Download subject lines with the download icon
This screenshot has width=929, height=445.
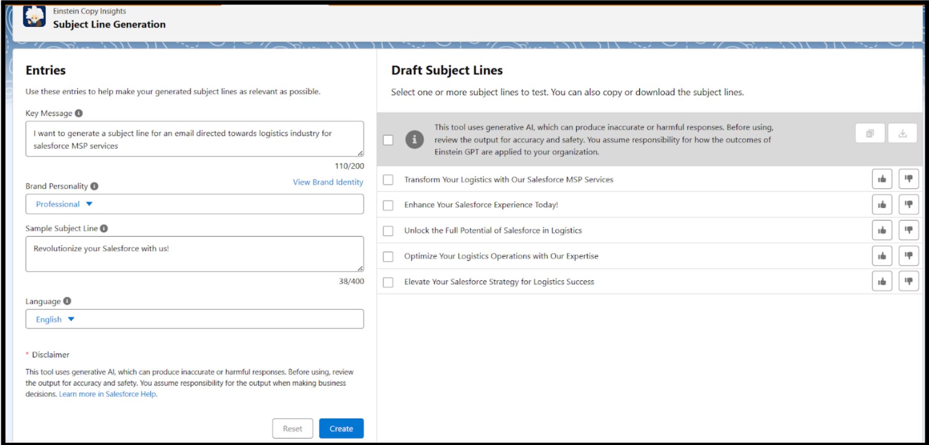(902, 133)
